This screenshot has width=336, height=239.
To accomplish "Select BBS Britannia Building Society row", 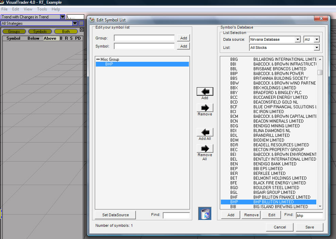I will (268, 78).
